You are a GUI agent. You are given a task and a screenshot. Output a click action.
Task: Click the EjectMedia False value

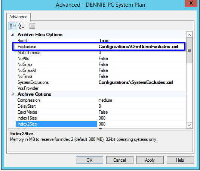click(x=103, y=112)
